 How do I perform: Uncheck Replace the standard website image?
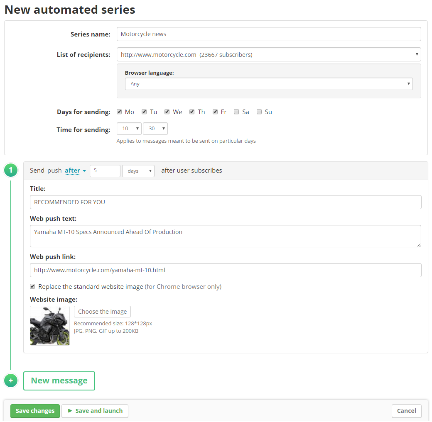coord(32,286)
